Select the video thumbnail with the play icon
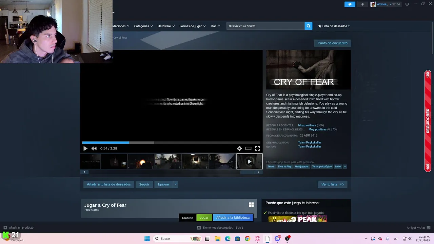Viewport: 434px width, 244px height. (x=249, y=161)
